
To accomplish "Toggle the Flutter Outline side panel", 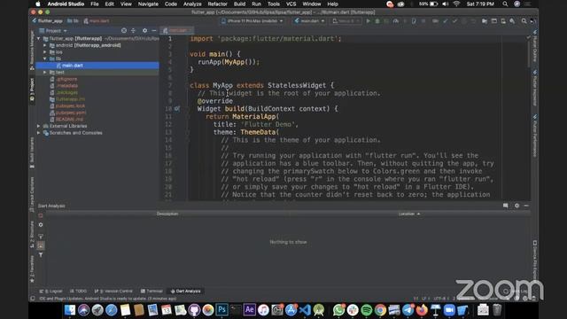I will tap(534, 46).
